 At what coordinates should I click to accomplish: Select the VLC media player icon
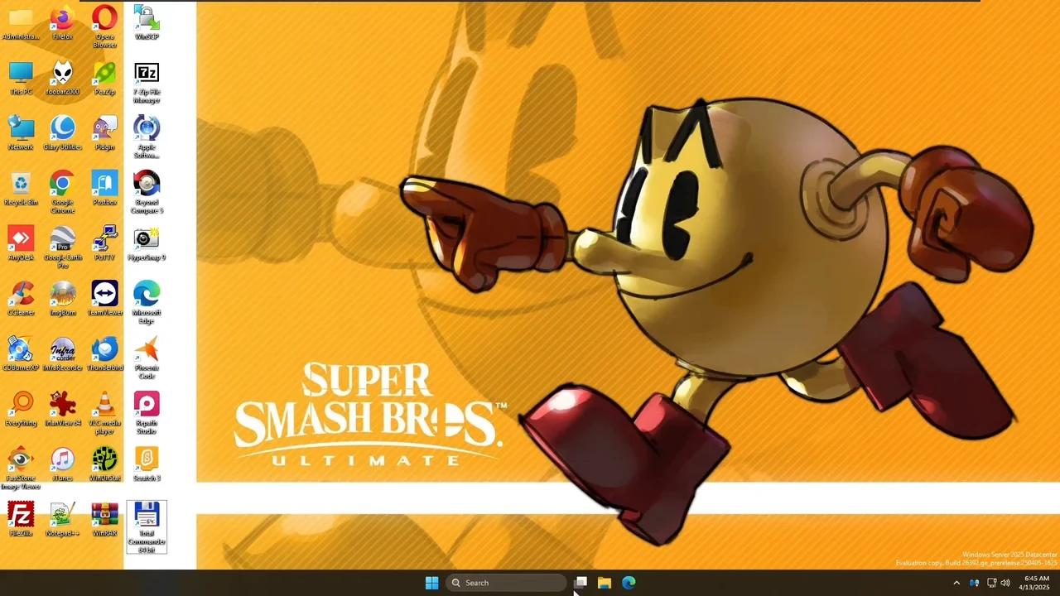point(104,406)
